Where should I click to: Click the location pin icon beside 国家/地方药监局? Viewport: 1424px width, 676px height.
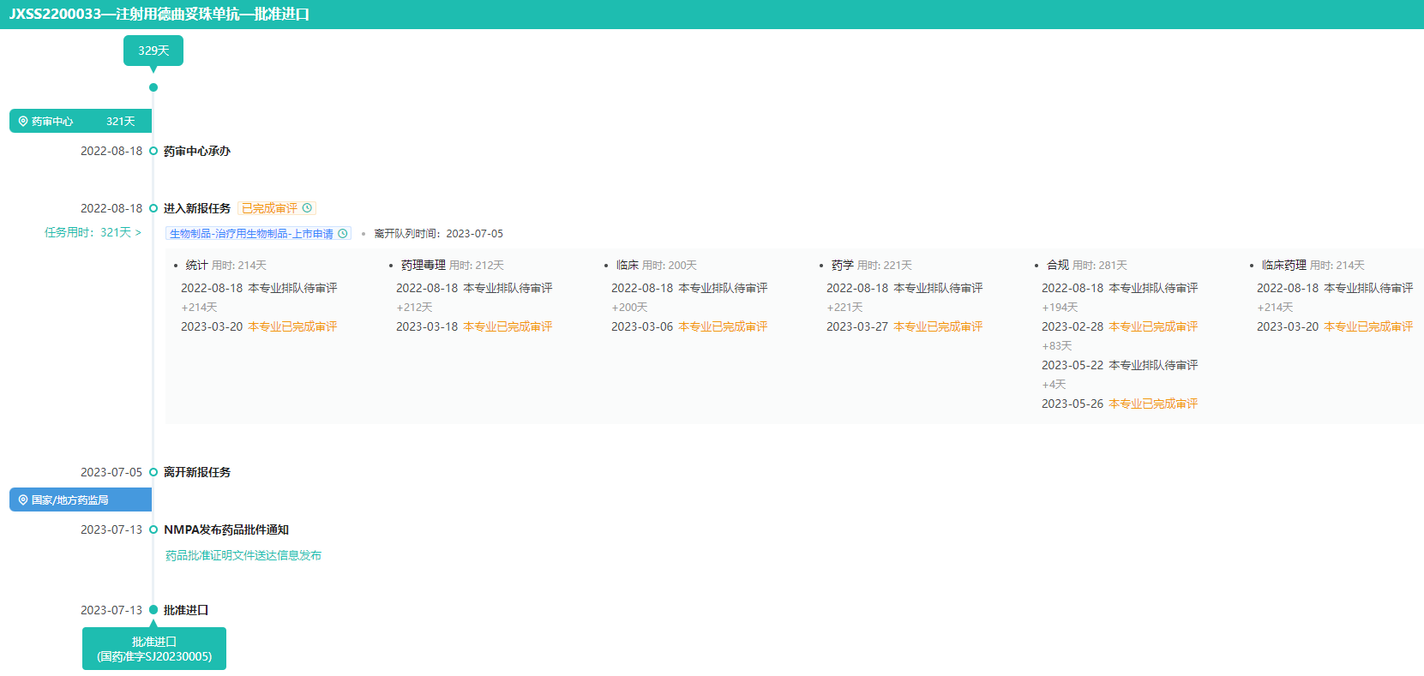tap(23, 500)
